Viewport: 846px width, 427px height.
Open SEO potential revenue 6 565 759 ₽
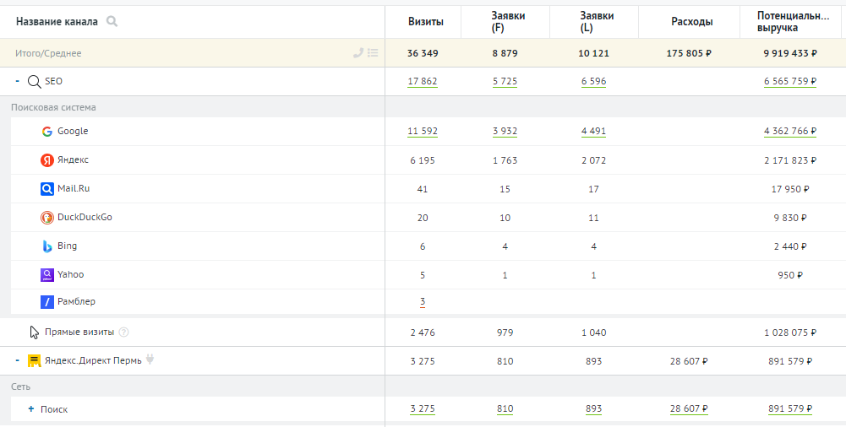[790, 82]
